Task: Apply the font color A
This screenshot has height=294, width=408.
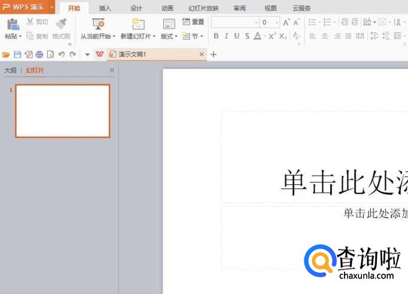Action: click(x=257, y=36)
